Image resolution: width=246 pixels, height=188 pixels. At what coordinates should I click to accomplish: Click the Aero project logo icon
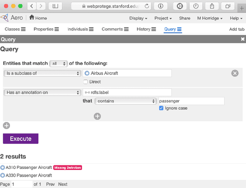pos(5,18)
